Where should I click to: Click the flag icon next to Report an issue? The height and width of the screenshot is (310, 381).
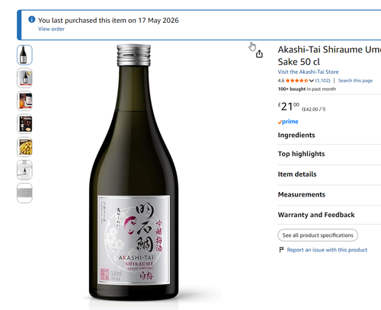281,250
